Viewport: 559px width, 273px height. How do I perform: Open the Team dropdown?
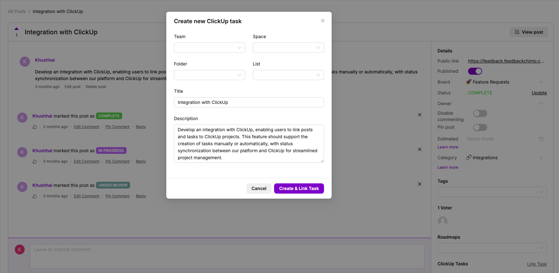click(209, 48)
